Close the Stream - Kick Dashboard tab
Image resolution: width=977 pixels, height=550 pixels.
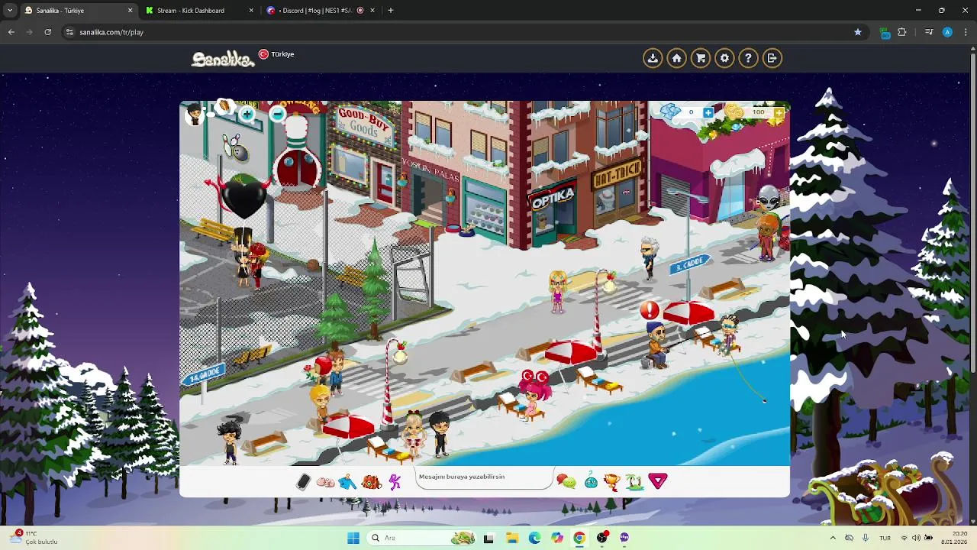(x=251, y=11)
